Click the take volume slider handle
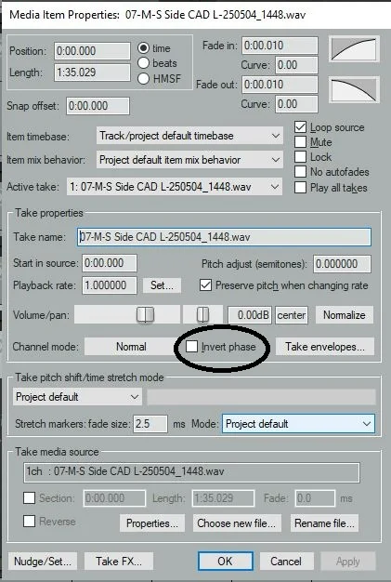 pos(145,314)
